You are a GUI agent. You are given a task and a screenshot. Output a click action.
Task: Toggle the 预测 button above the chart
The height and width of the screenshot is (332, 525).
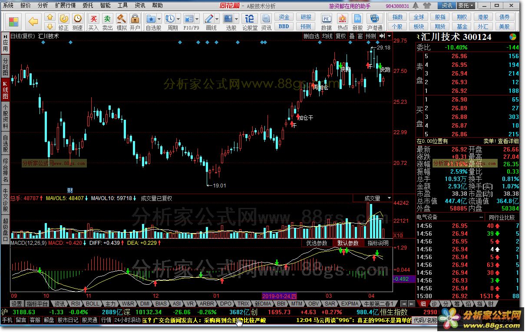click(x=371, y=36)
